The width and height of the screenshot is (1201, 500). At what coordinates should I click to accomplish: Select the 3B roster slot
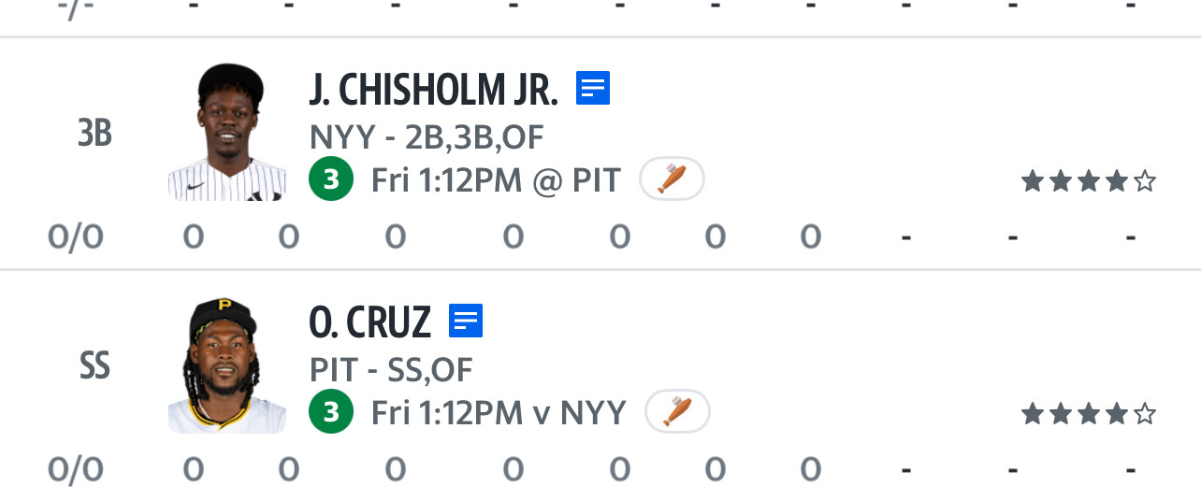click(94, 135)
